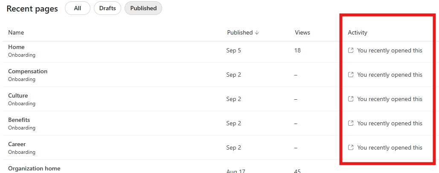Screen dimensions: 439x173
Task: Click the open icon in the Home row
Action: point(351,50)
